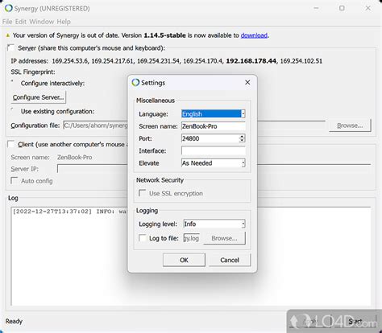This screenshot has height=333, width=382.
Task: Click the yellow warning icon beside update notice
Action: point(8,35)
